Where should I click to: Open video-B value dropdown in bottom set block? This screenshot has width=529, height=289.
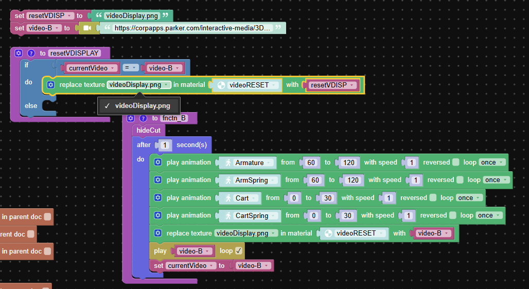(x=253, y=266)
